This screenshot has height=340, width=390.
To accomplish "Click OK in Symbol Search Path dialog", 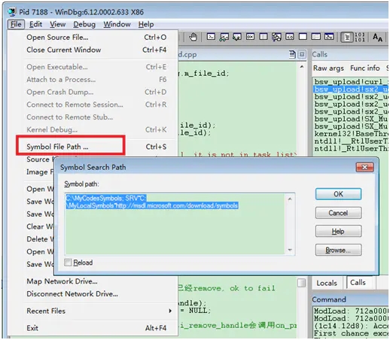I will [338, 194].
